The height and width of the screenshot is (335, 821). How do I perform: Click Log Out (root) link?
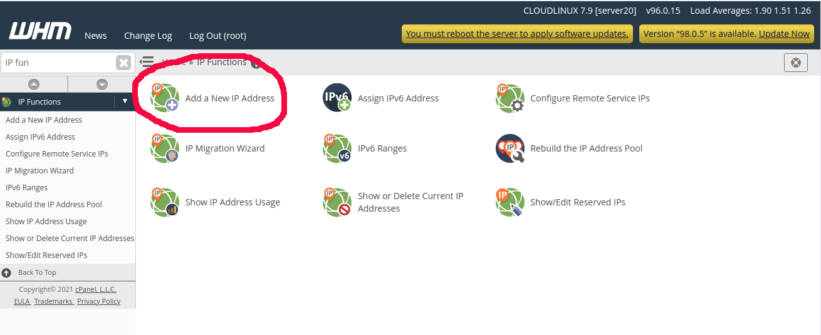[217, 36]
